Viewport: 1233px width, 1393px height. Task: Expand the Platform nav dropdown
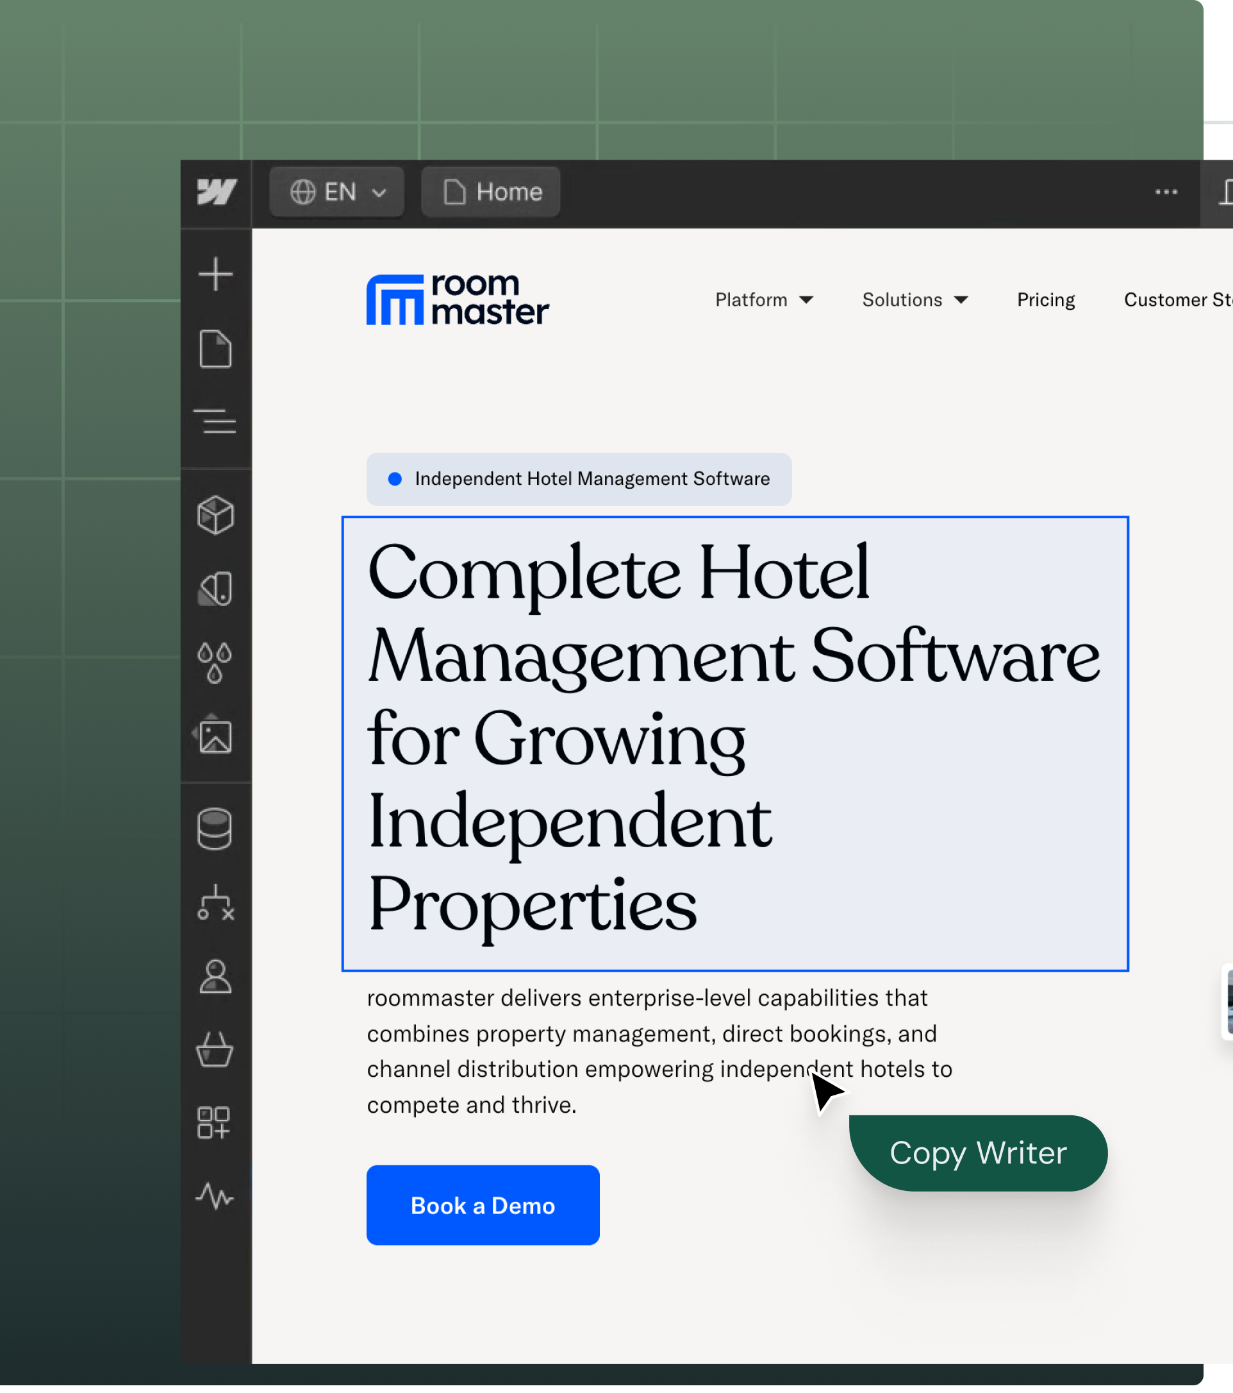[x=764, y=300]
